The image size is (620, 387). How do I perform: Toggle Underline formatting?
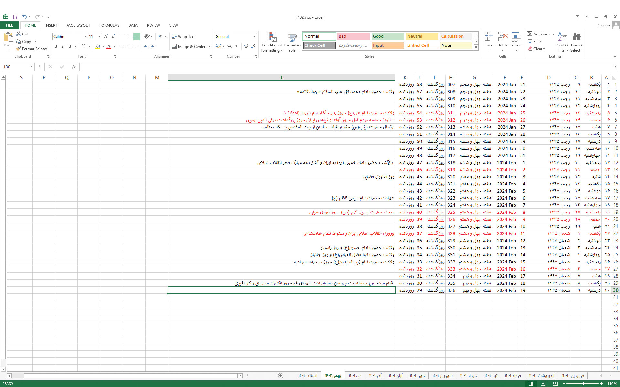click(70, 46)
